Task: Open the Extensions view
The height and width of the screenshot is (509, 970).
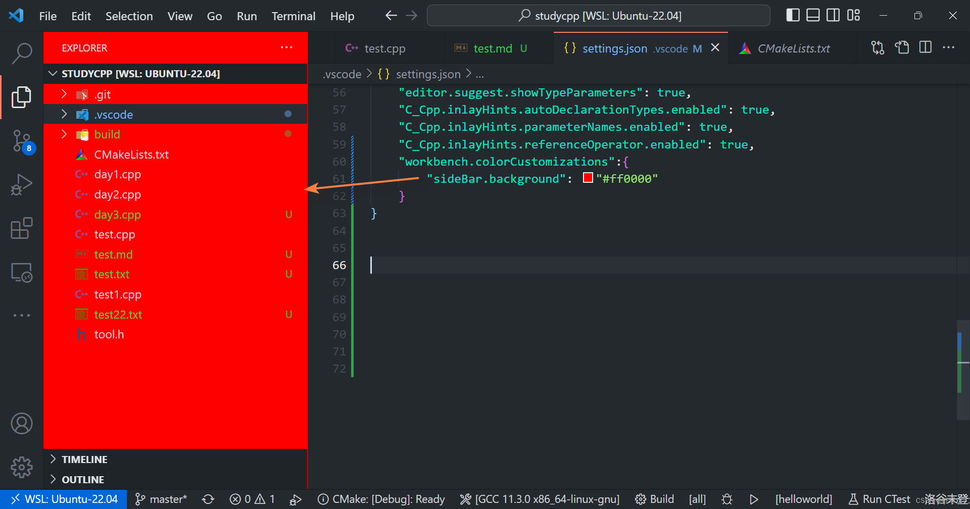Action: tap(22, 228)
